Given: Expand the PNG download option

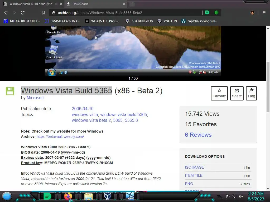Looking at the screenshot, I should (189, 184).
